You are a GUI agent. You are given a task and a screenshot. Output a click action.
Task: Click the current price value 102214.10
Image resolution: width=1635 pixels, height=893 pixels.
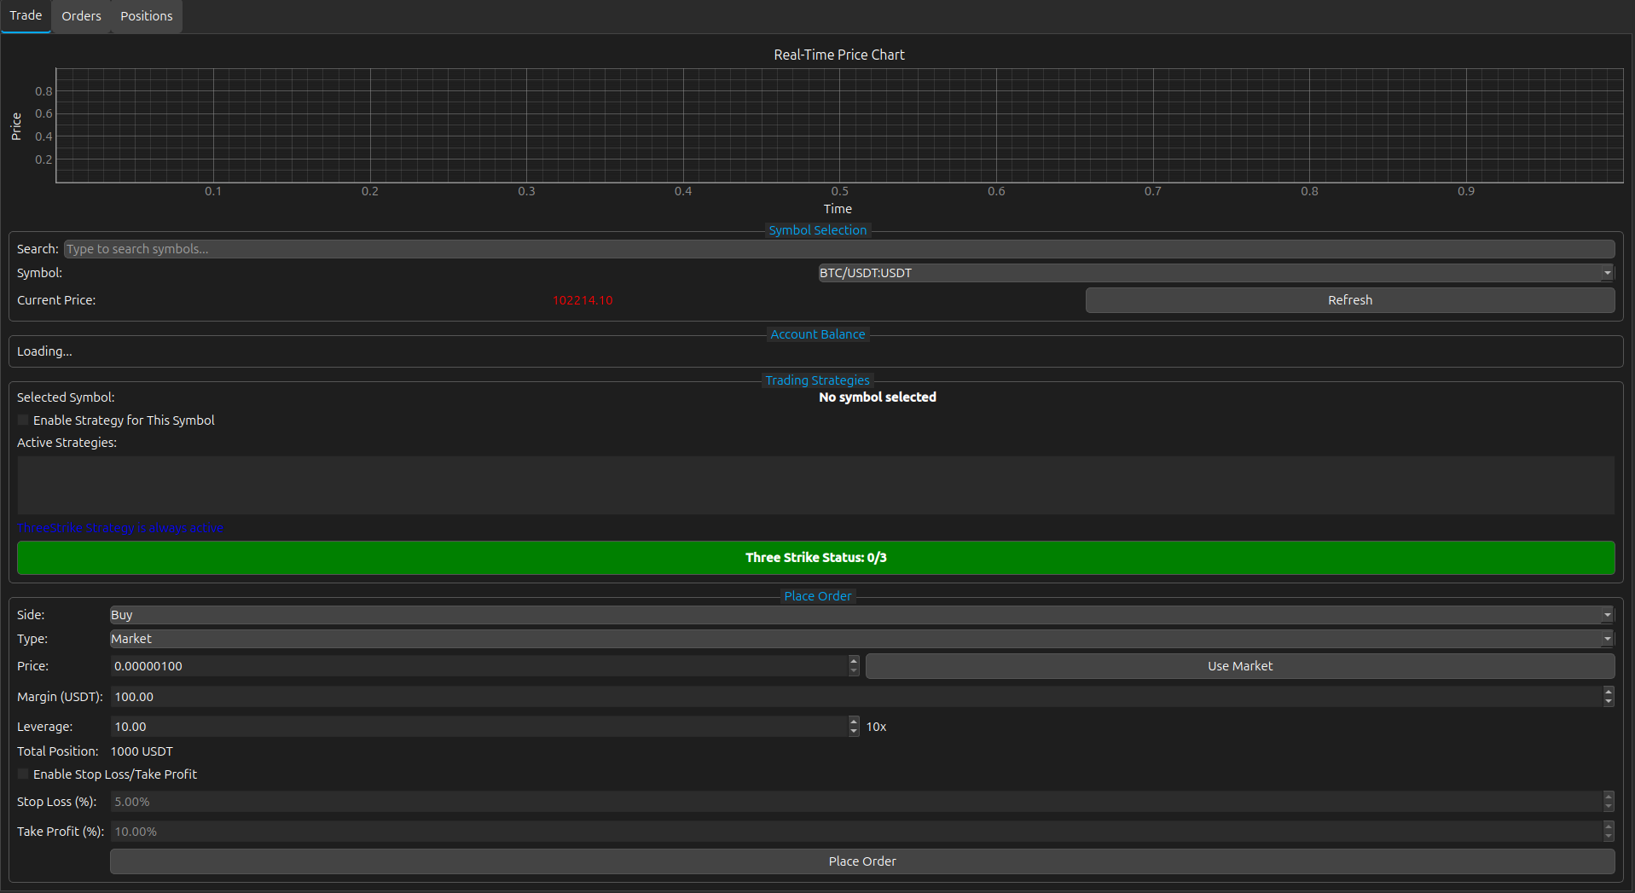(x=583, y=300)
